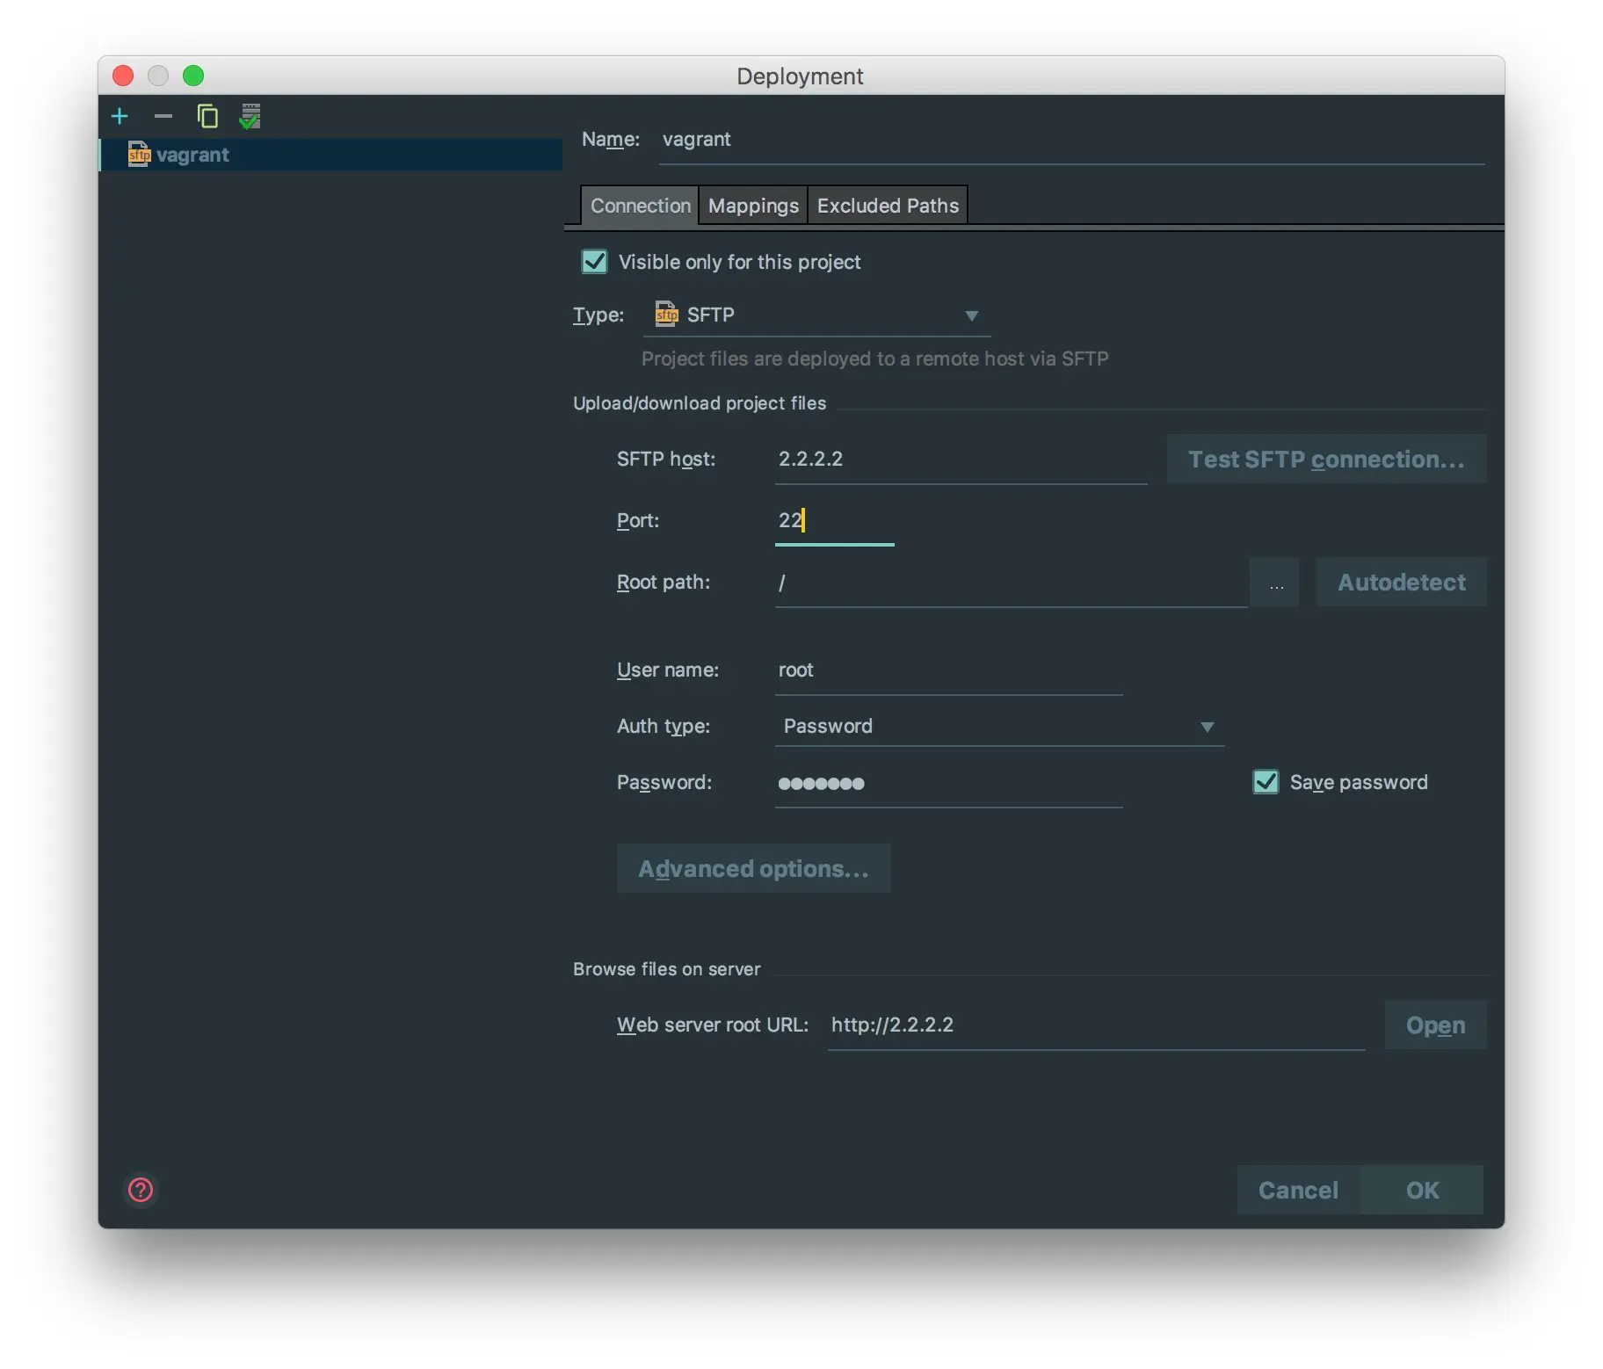
Task: Confirm the dialog with OK
Action: tap(1421, 1191)
